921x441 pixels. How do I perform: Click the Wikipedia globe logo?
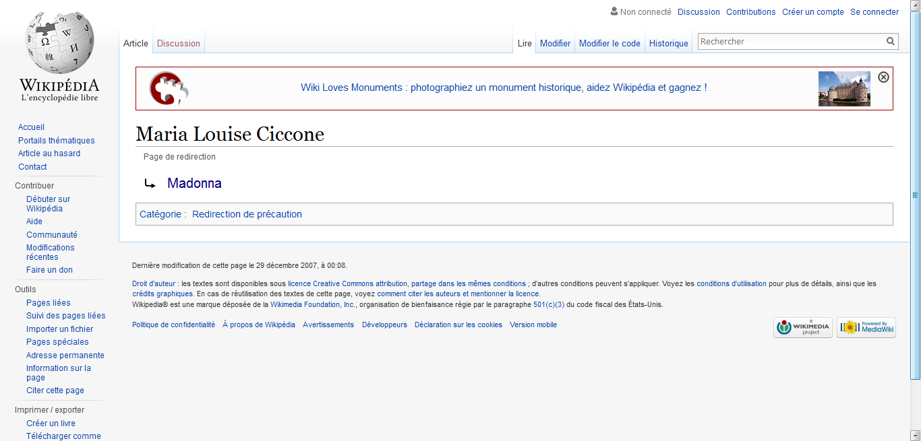tap(59, 44)
